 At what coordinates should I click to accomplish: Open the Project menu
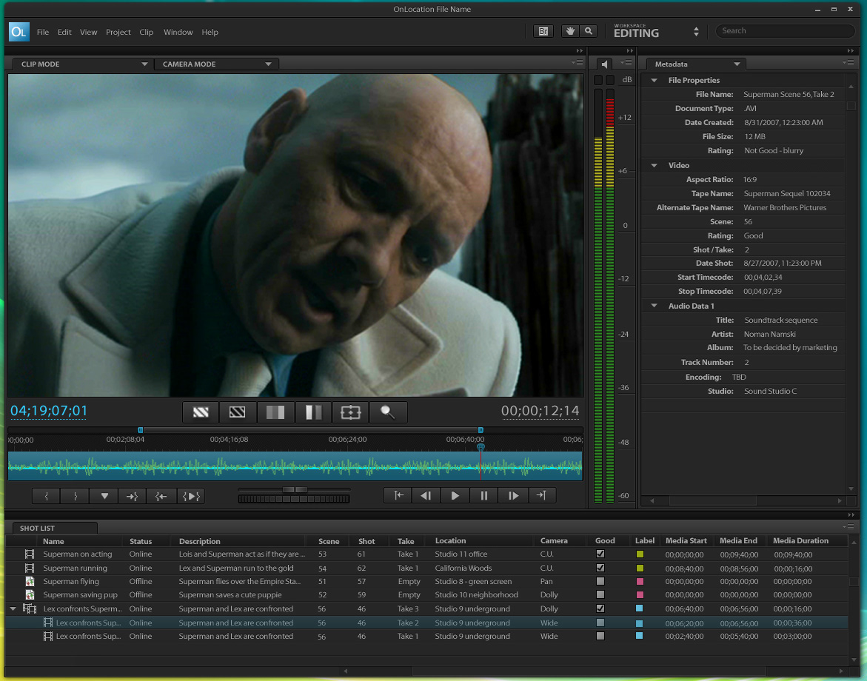click(x=118, y=33)
